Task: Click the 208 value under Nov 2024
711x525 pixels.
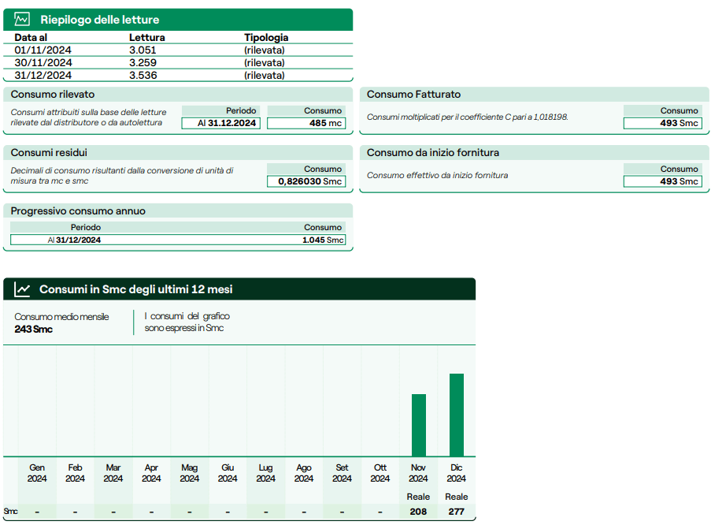Action: tap(418, 512)
